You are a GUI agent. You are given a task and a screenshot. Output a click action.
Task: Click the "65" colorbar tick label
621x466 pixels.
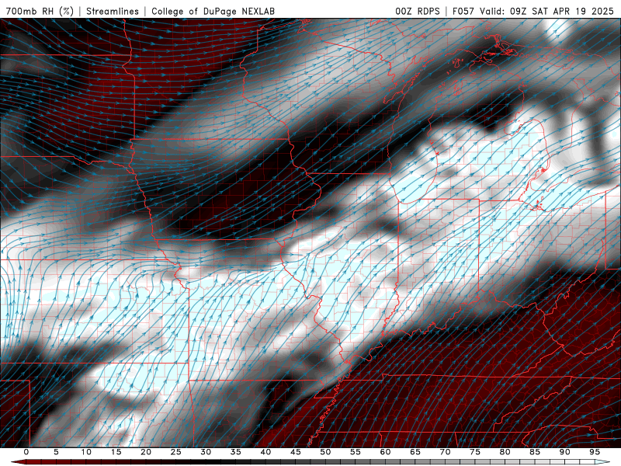pos(415,452)
